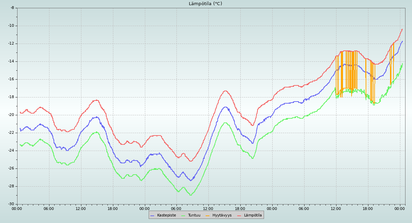The image size is (412, 223).
Task: Toggle the Hyytävyys series legend label
Action: click(x=222, y=215)
